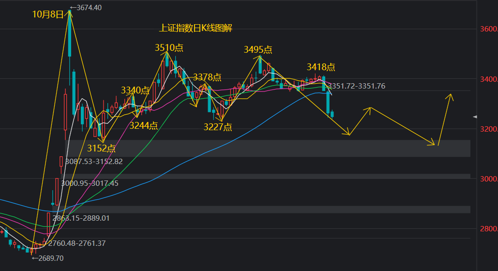Image resolution: width=498 pixels, height=271 pixels.
Task: Click the 2800 price axis label
Action: pos(489,229)
